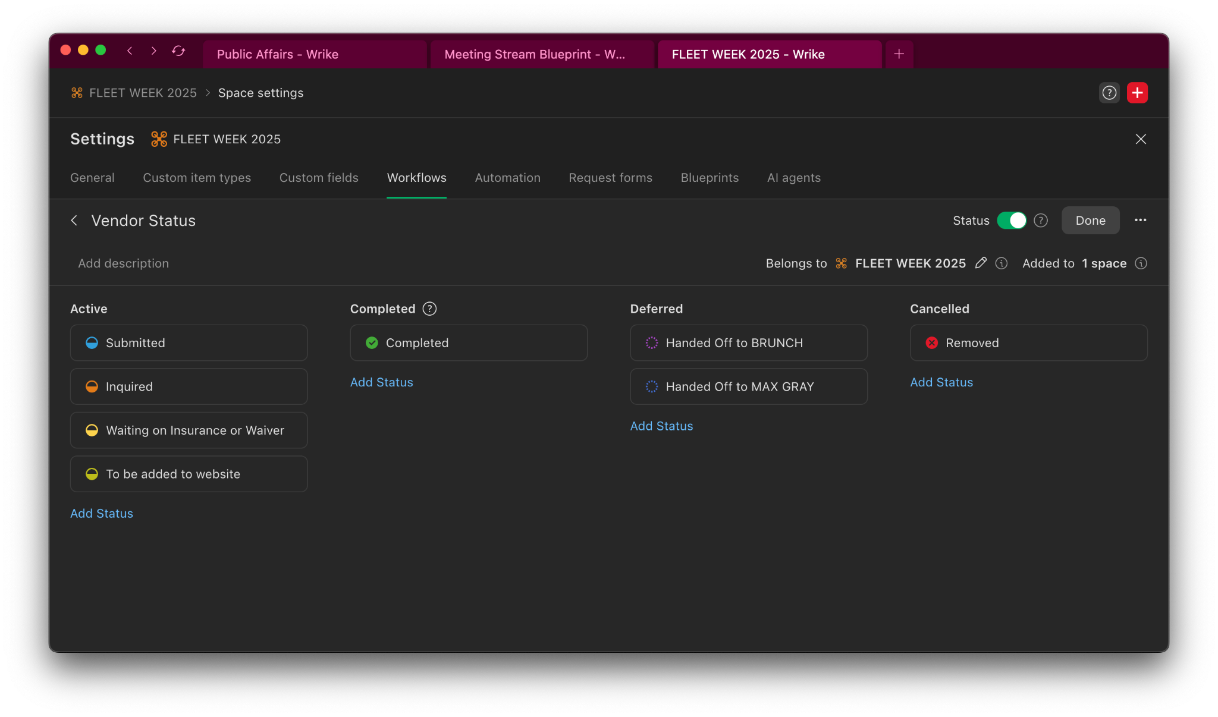Open help icon next to Status toggle

[x=1041, y=221]
